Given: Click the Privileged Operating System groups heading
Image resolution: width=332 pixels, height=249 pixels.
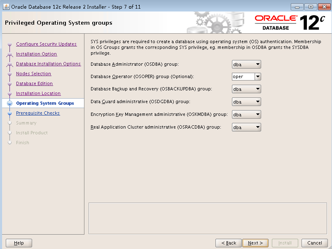Looking at the screenshot, I should click(x=58, y=23).
